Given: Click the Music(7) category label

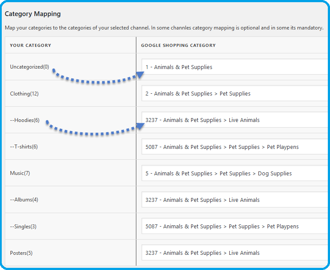Looking at the screenshot, I should [x=20, y=173].
